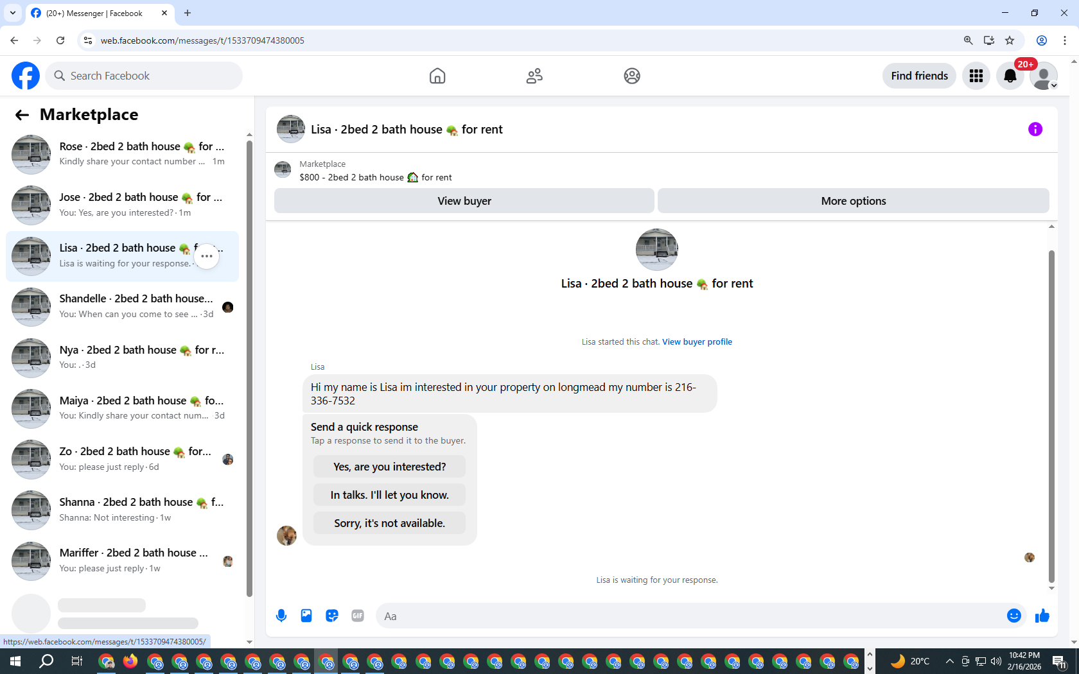Open Windows taskbar search
1079x674 pixels.
[x=46, y=661]
